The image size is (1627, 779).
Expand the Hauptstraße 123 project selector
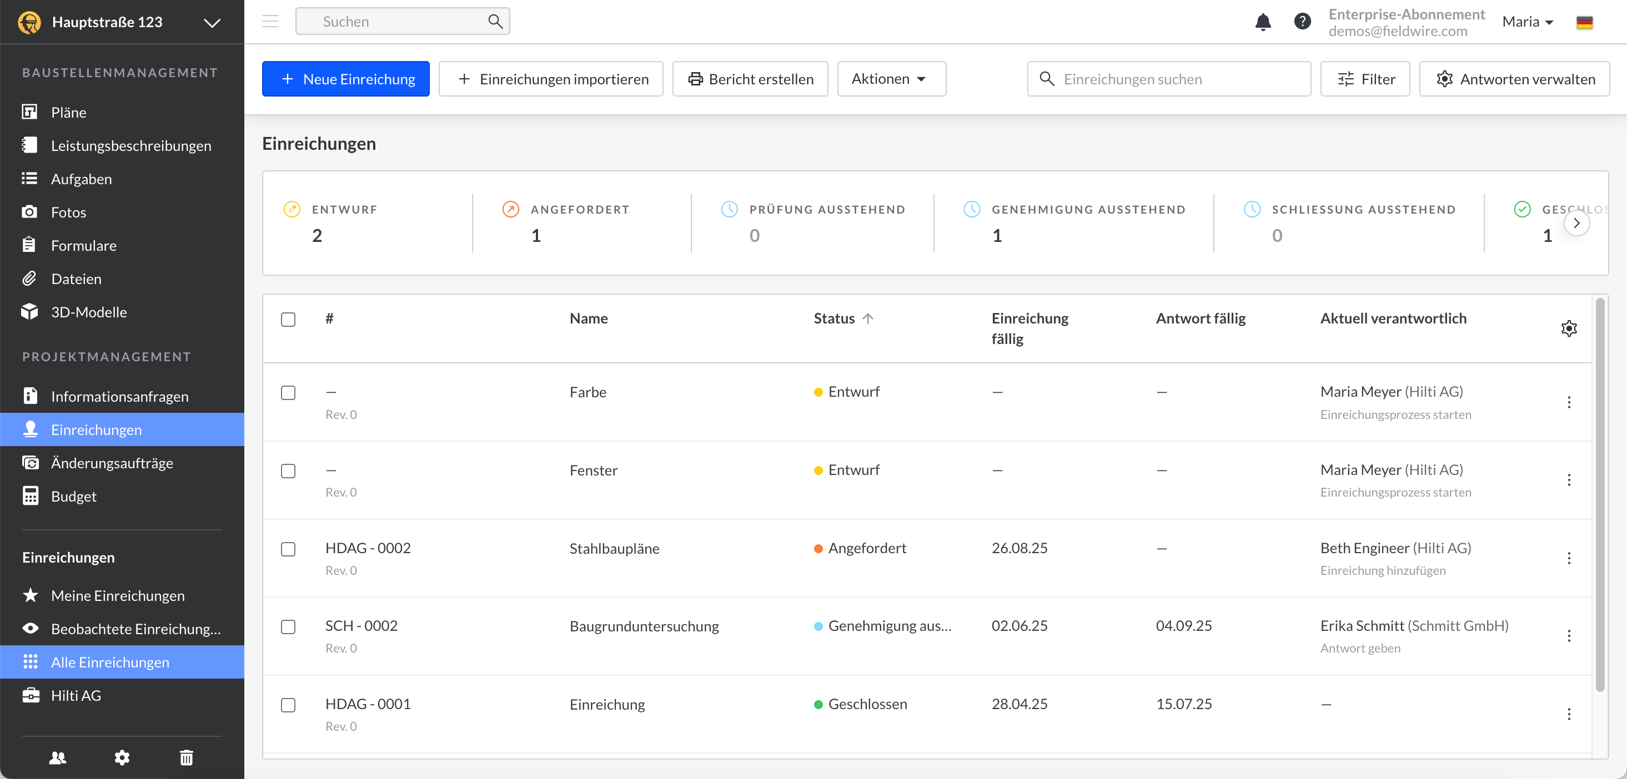tap(212, 23)
